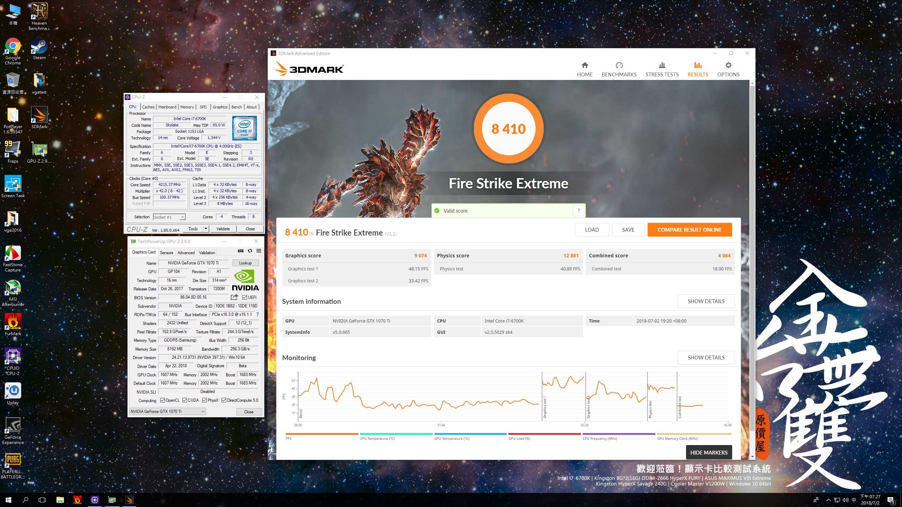Open Steam desktop shortcut
This screenshot has height=507, width=902.
coord(39,49)
